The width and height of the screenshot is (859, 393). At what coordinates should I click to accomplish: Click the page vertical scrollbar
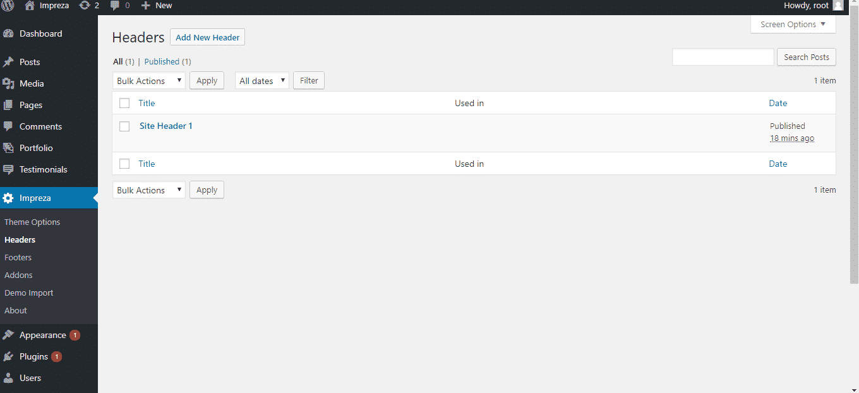click(853, 145)
